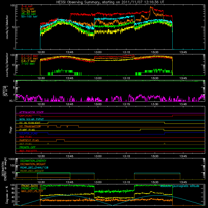Viewport: 208px width, 208px height.
Task: Click the 13:00 tick under keV plot
Action: click(98, 52)
